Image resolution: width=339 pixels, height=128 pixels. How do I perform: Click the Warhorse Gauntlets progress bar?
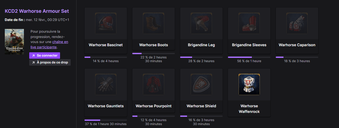click(x=106, y=120)
